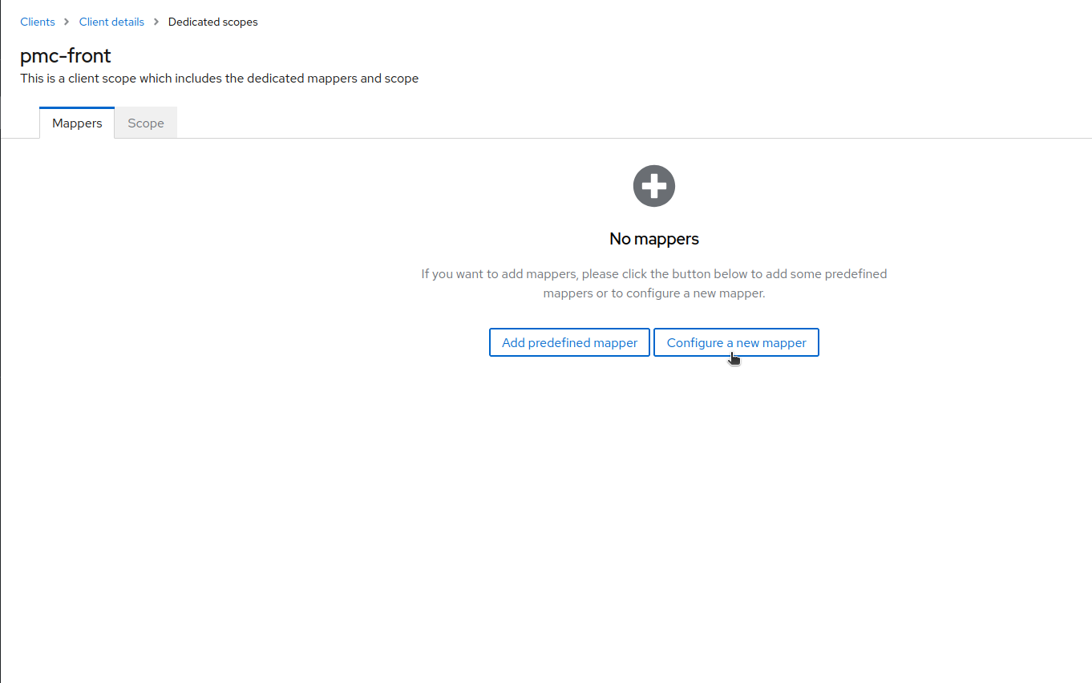Click the line ending "configure a new mapper."
1092x683 pixels.
pyautogui.click(x=653, y=293)
